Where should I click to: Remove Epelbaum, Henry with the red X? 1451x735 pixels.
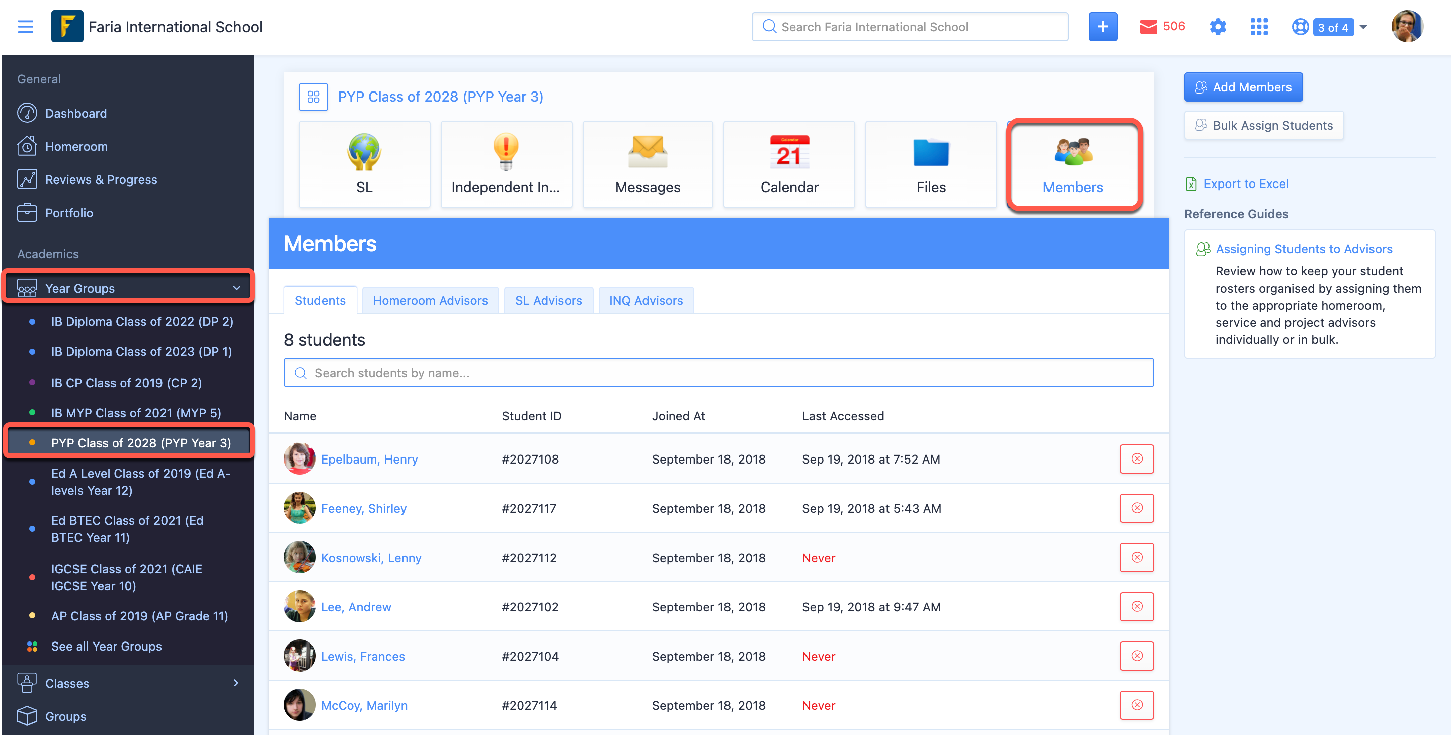coord(1137,458)
